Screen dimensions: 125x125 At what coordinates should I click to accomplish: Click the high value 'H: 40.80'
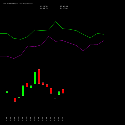click(x=64, y=6)
